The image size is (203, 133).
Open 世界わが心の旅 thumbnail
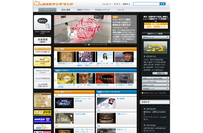coord(105,78)
